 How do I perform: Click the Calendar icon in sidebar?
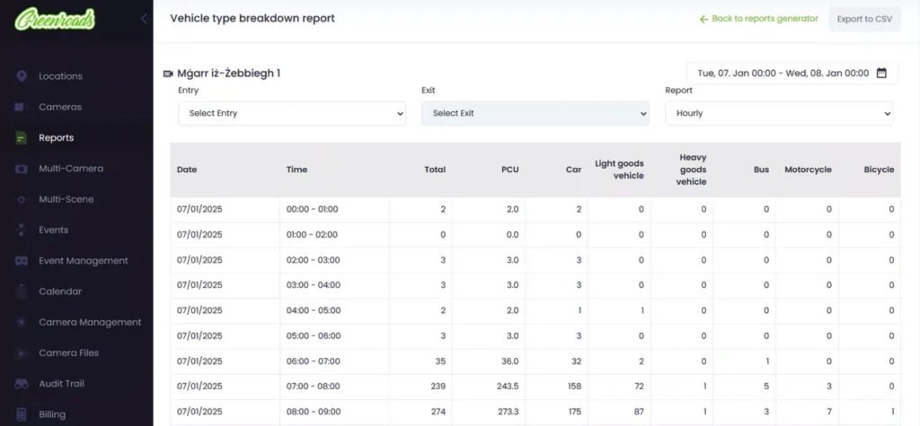pyautogui.click(x=21, y=291)
